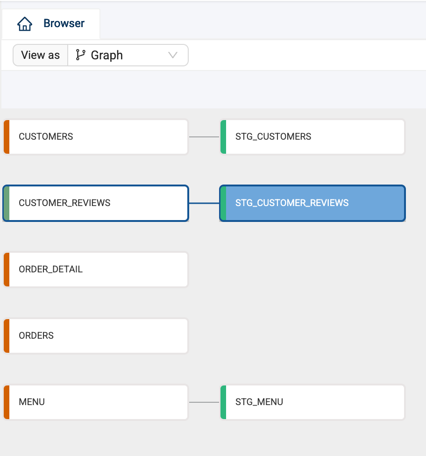Pick the STG_MENU node
This screenshot has height=456, width=426.
312,402
